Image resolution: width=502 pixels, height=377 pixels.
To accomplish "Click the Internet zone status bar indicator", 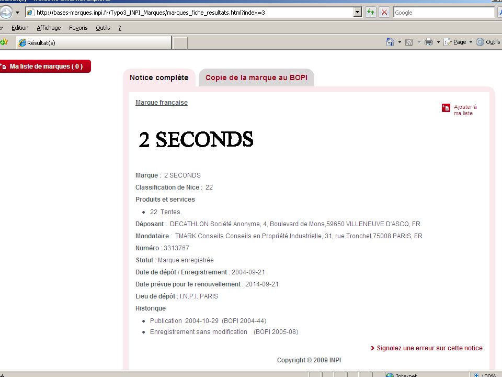I will (402, 375).
